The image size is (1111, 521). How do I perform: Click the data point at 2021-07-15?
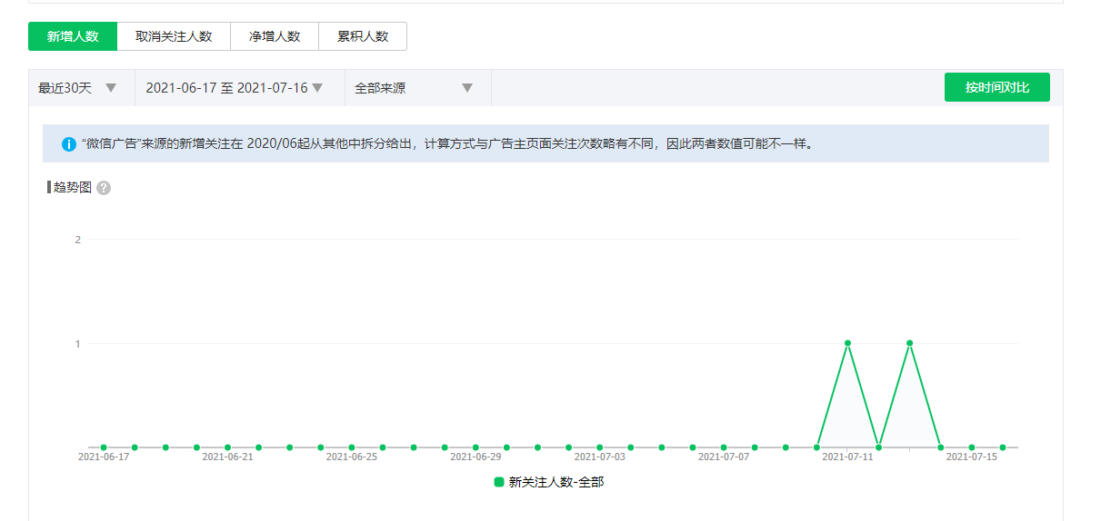971,447
